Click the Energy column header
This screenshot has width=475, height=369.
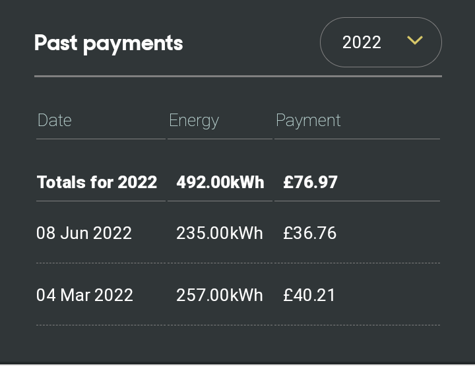[194, 121]
